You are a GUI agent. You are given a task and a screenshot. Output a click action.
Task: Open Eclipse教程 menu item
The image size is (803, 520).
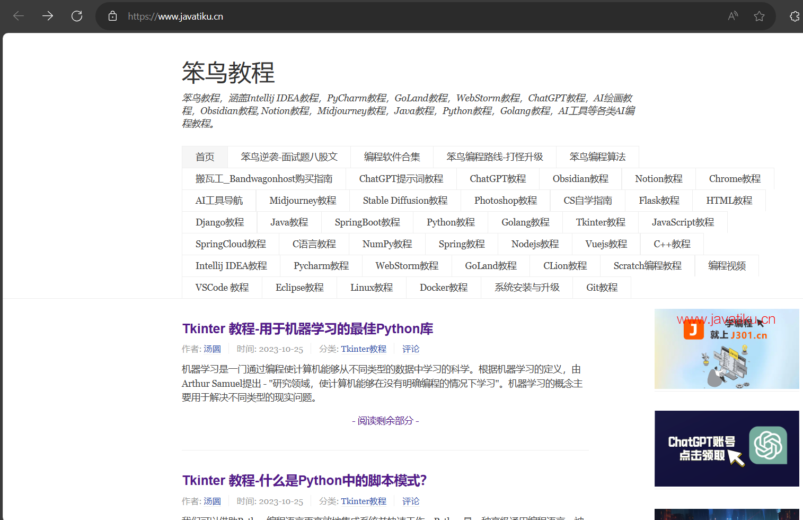[299, 288]
